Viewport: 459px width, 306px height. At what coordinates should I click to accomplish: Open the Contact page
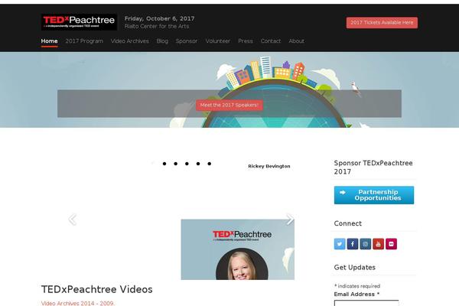click(271, 41)
